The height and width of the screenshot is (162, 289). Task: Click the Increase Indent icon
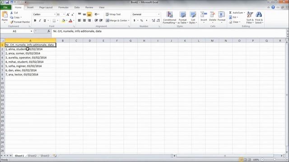[101, 20]
